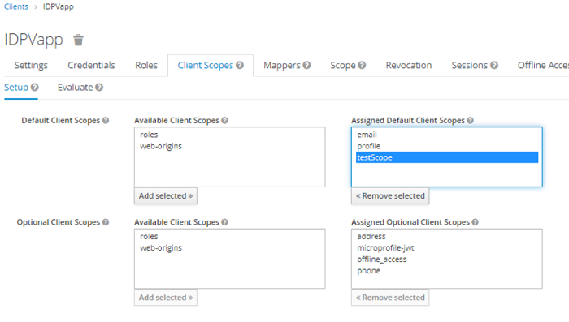Select offline_access in Assigned Optional Client Scopes
Screen dimensions: 569x322
click(447, 260)
